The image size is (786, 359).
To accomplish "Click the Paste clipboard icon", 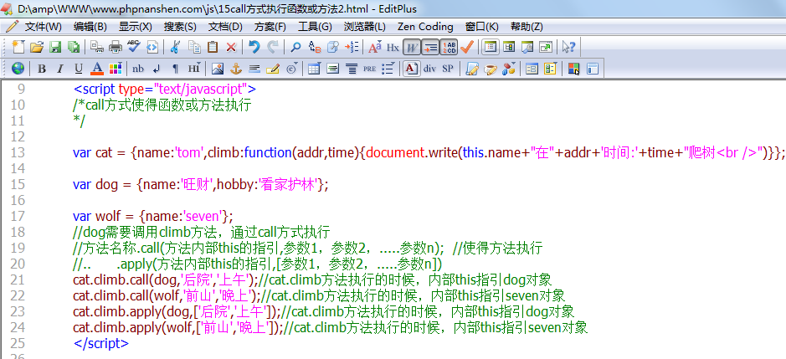I will (213, 47).
